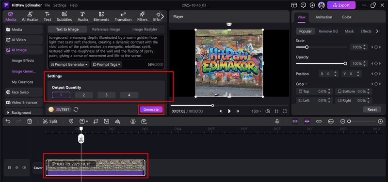Open the layout switch icon in title bar
Image resolution: width=388 pixels, height=182 pixels.
pos(294,5)
